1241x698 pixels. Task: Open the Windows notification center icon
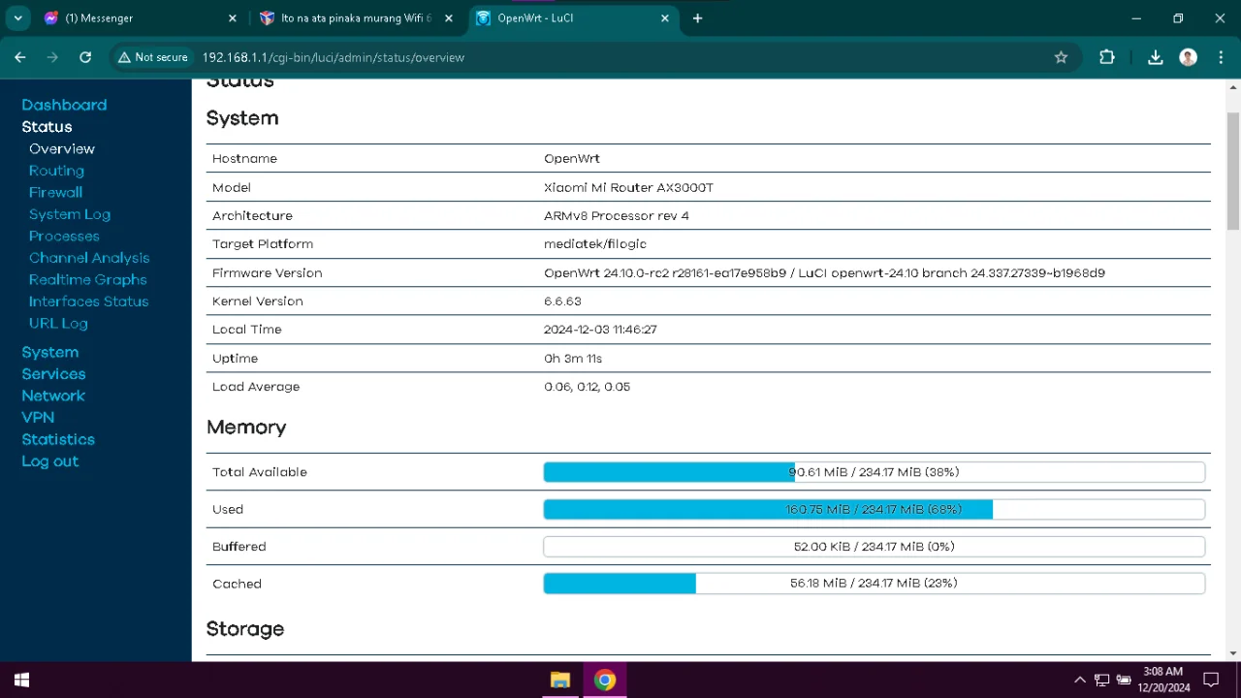click(1211, 680)
